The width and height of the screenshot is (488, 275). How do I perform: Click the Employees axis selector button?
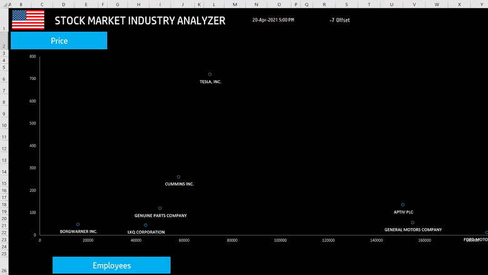[x=111, y=266]
